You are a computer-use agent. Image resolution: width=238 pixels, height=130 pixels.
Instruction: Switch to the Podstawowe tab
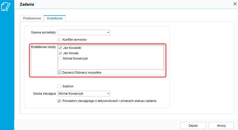pos(32,18)
